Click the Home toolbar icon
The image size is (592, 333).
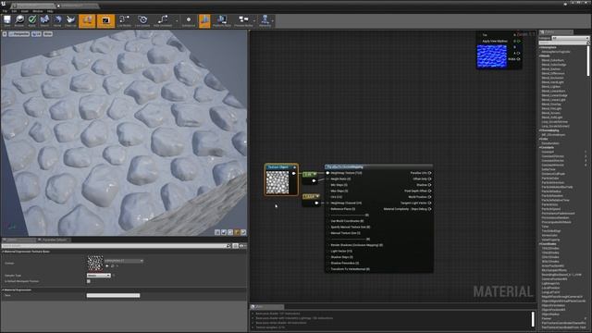click(57, 20)
